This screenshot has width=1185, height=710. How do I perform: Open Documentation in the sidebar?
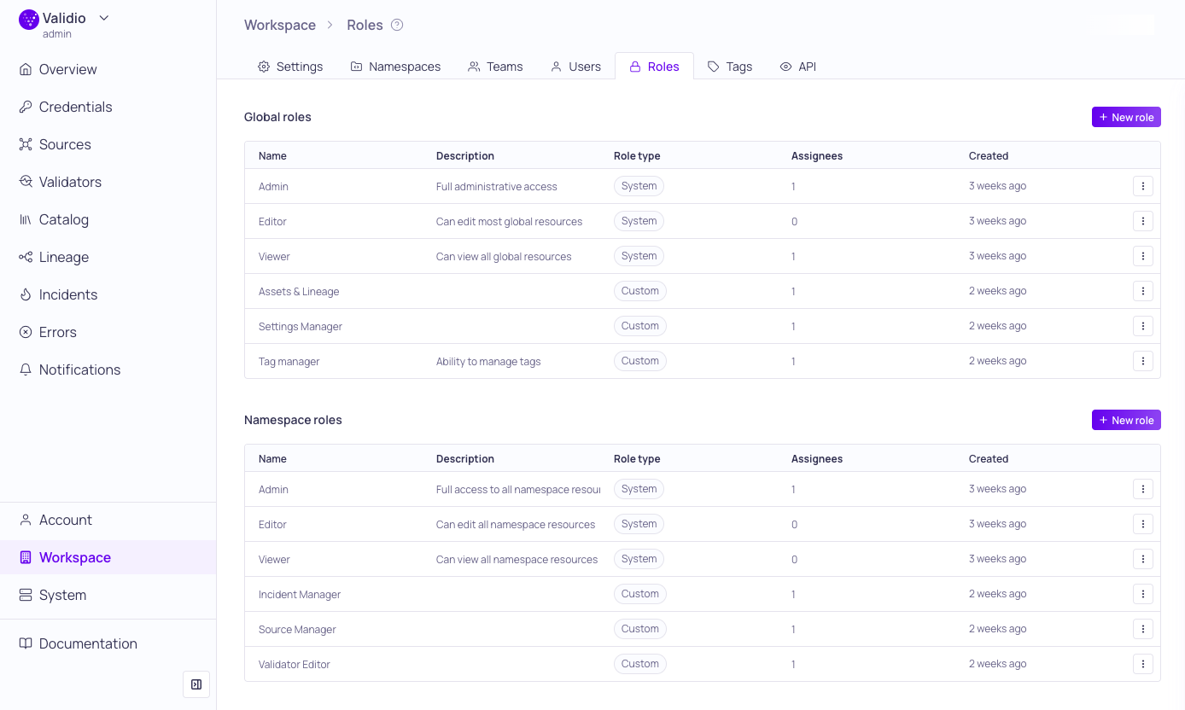(108, 643)
